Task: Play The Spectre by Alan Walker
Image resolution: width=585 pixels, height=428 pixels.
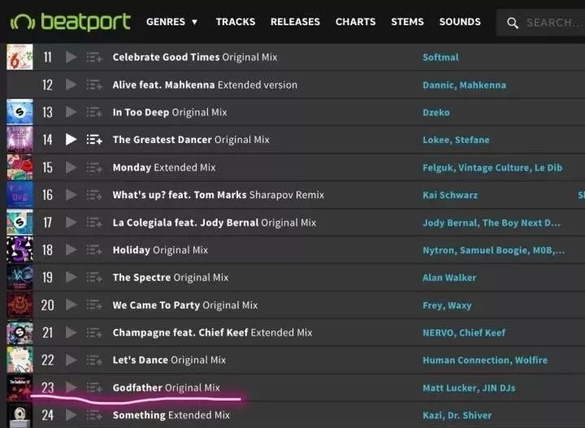Action: tap(71, 278)
